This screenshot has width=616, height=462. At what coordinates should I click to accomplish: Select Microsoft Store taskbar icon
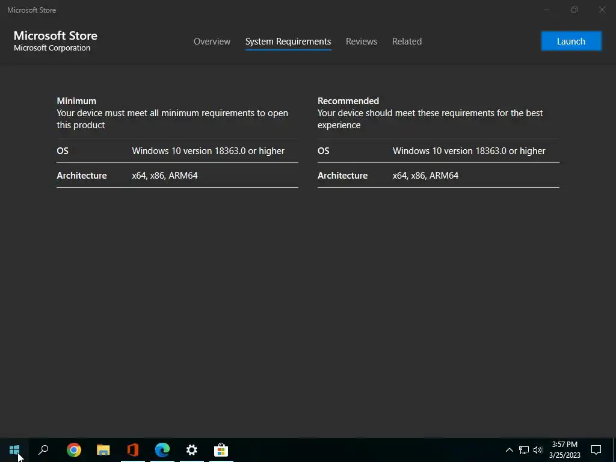coord(221,450)
